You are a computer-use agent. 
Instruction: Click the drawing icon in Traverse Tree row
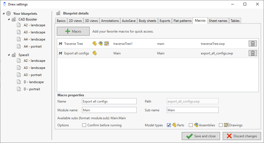(107, 43)
